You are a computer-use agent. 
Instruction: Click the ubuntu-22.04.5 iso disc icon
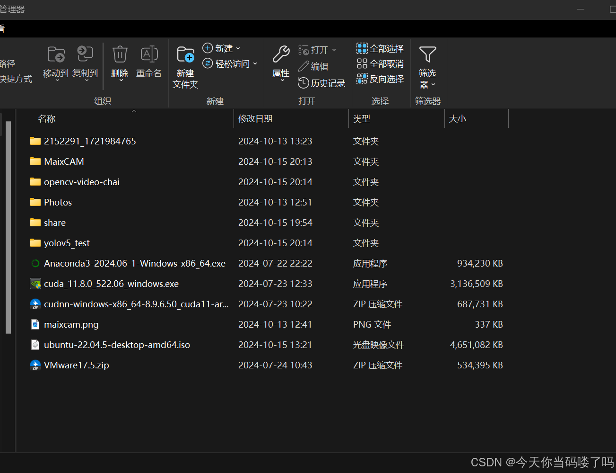pos(35,345)
